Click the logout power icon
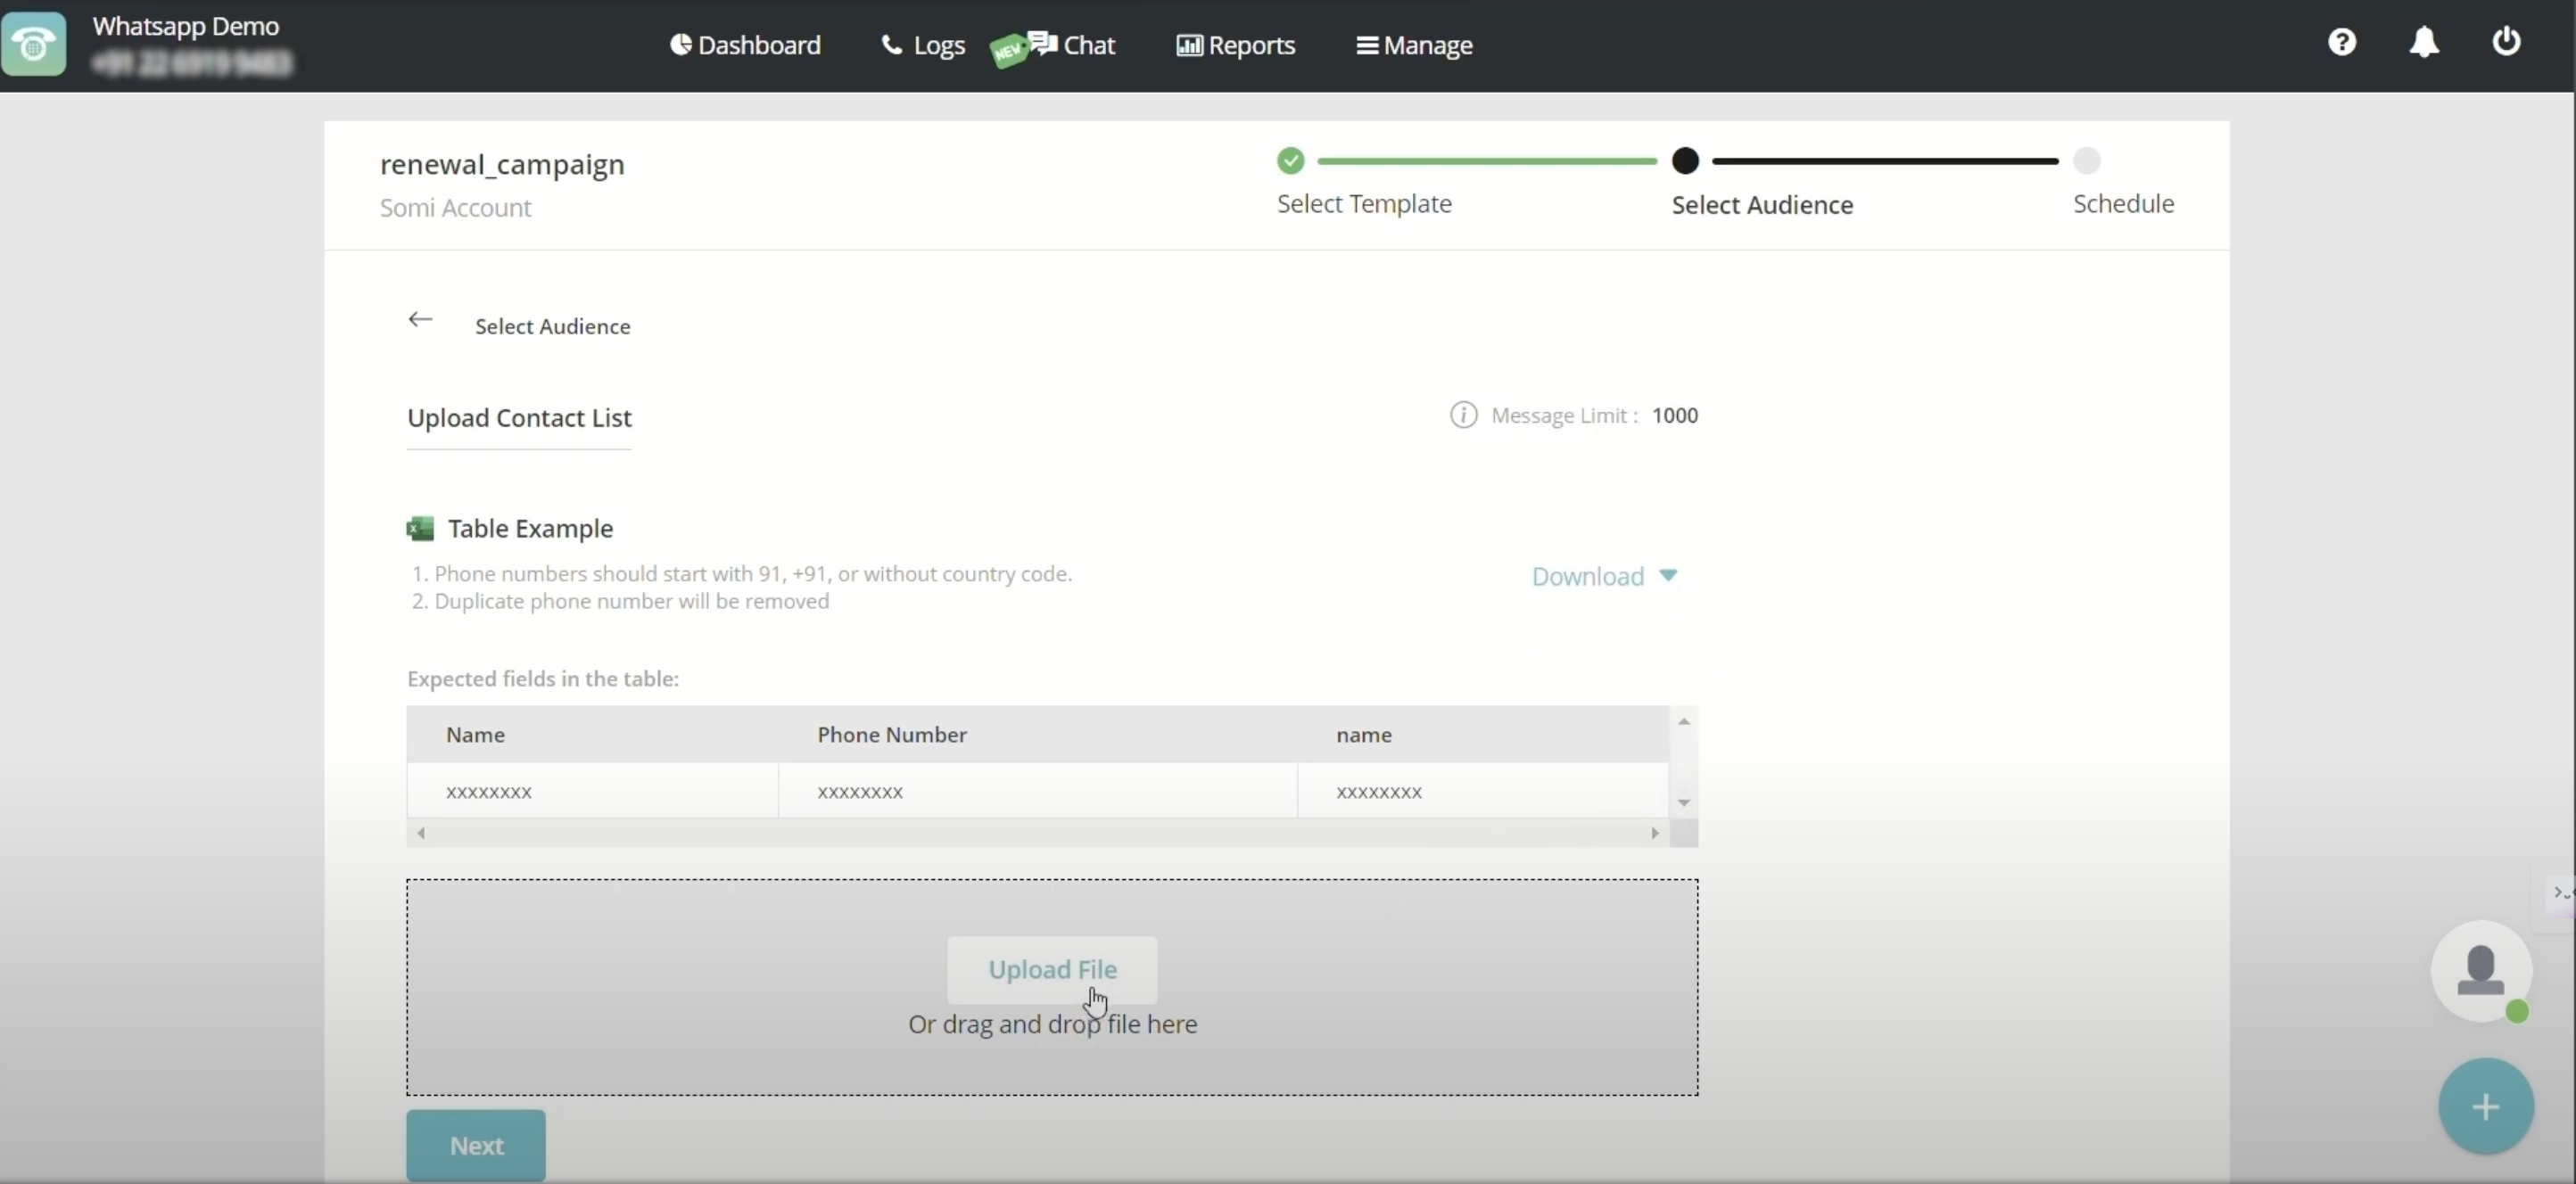 tap(2507, 42)
